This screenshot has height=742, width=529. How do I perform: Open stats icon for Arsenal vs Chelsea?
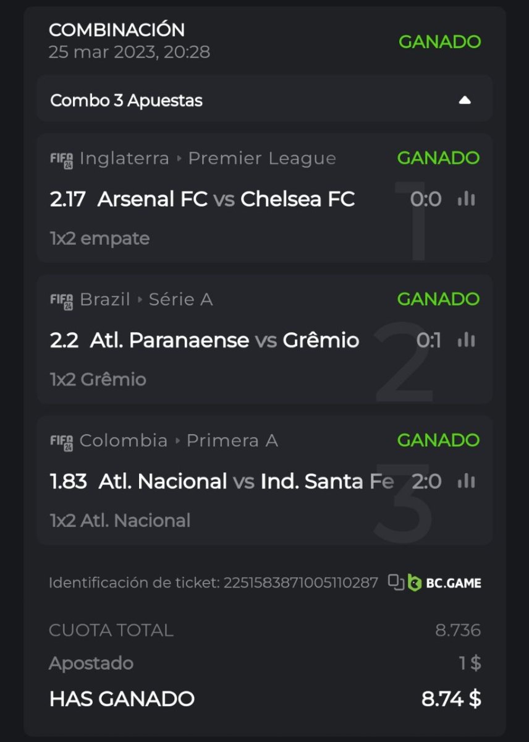click(x=466, y=199)
